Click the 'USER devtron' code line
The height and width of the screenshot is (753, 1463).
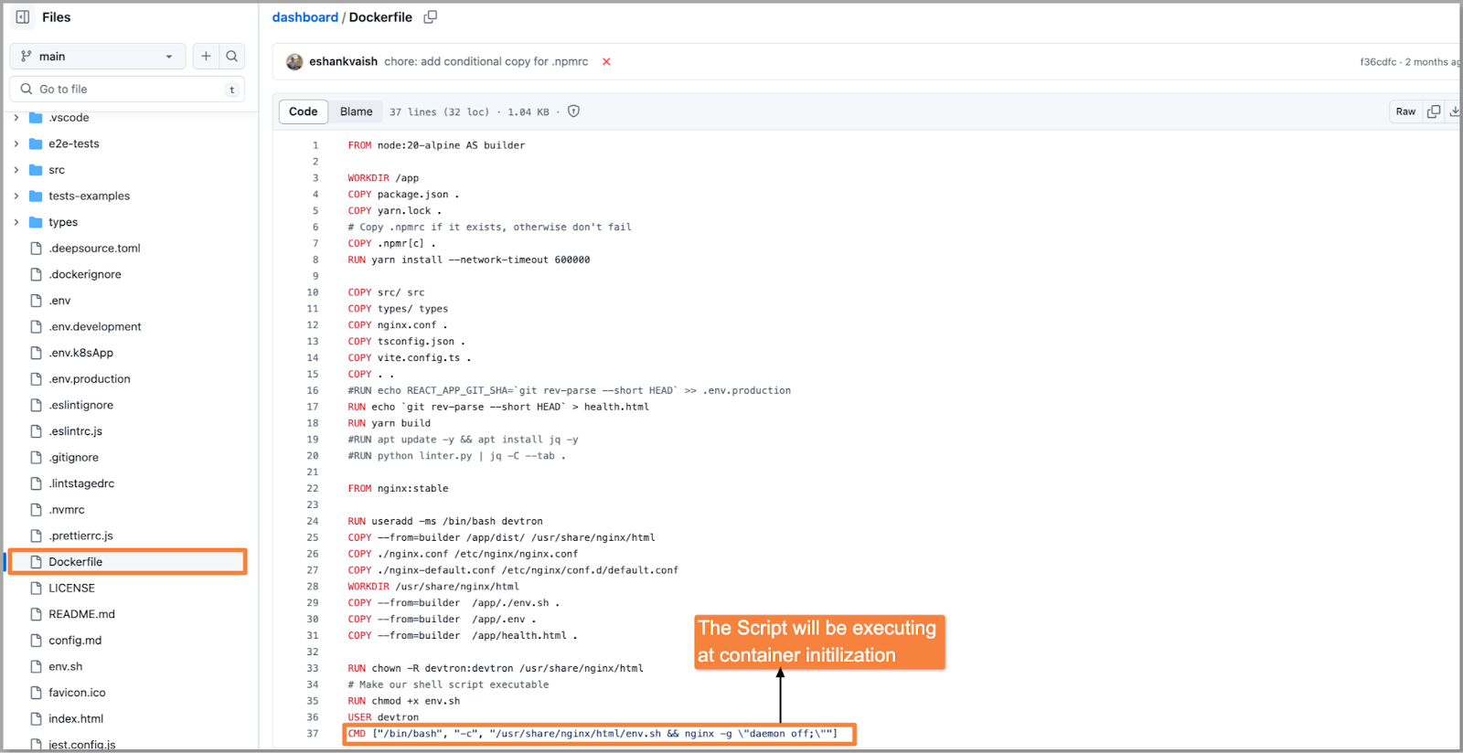click(383, 717)
